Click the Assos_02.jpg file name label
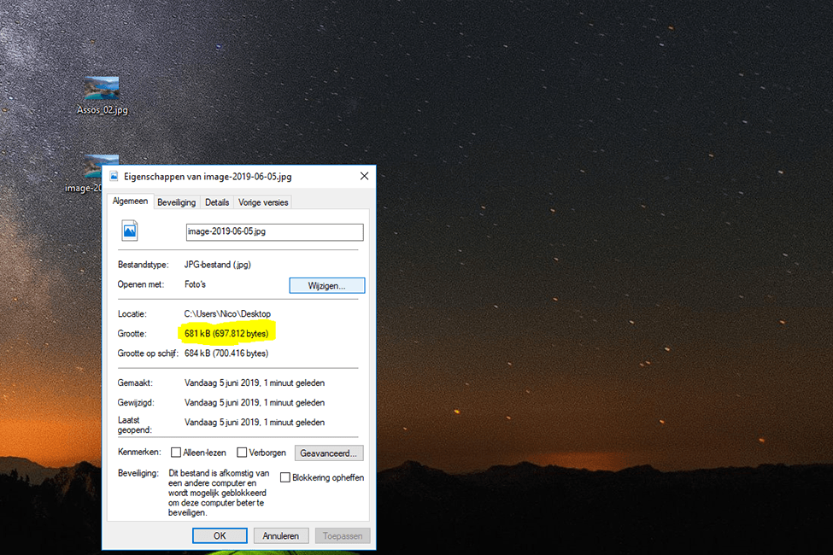The height and width of the screenshot is (555, 833). pos(102,110)
